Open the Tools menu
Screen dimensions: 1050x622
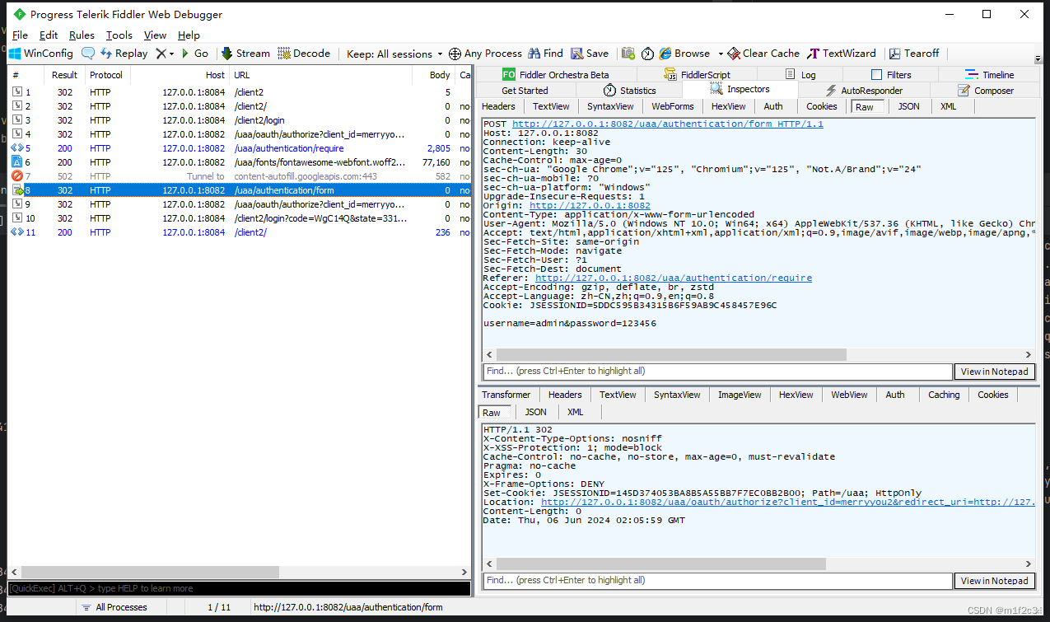point(119,35)
